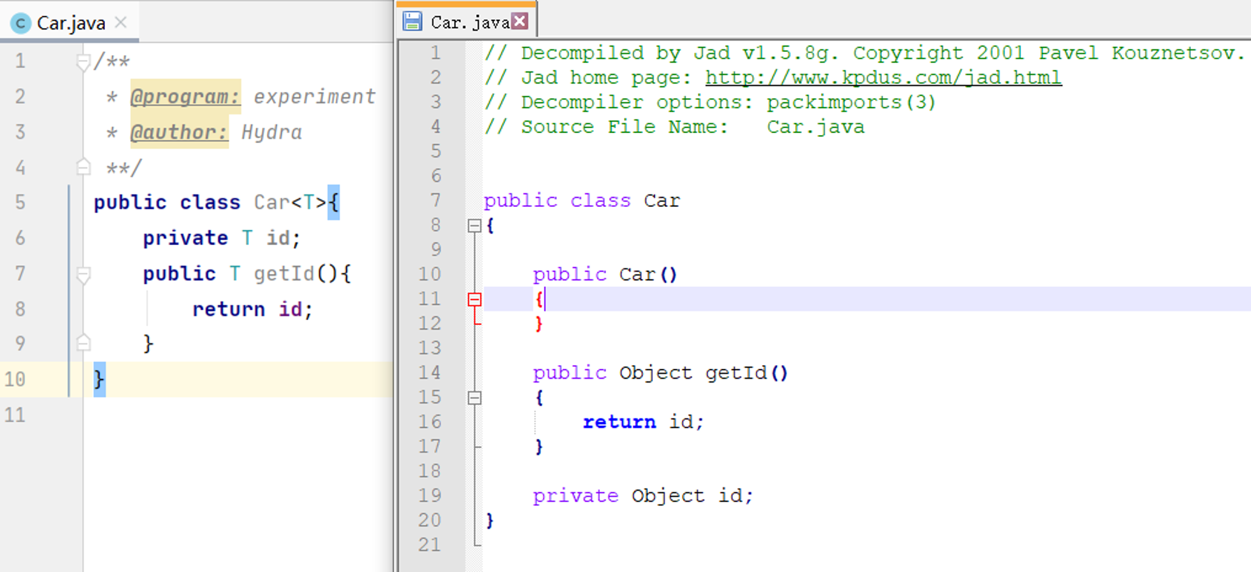This screenshot has height=572, width=1251.
Task: Close the right Car.java tab with the red X
Action: [x=520, y=21]
